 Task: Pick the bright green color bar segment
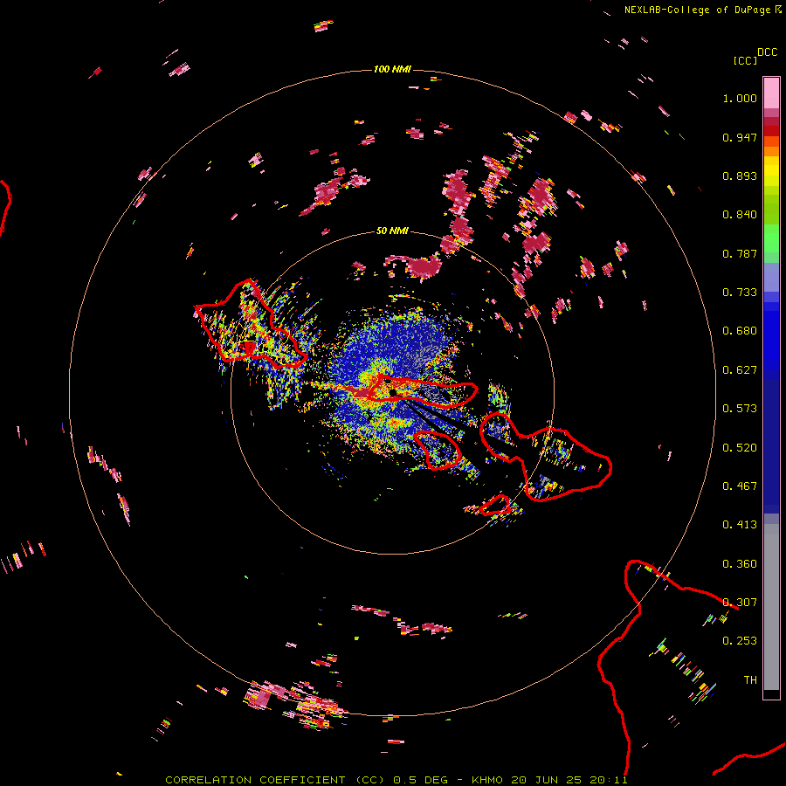point(771,238)
